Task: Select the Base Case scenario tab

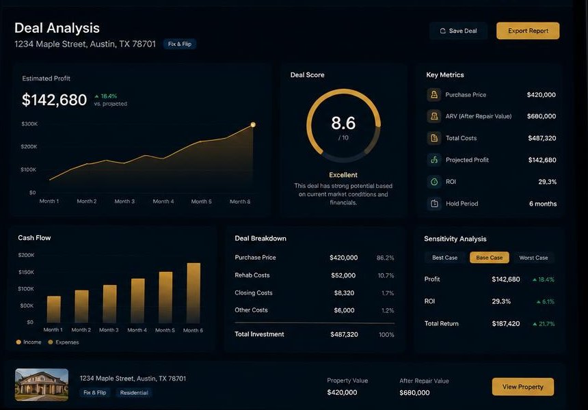Action: click(489, 258)
